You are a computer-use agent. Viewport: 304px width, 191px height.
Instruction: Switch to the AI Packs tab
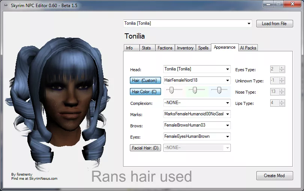248,48
